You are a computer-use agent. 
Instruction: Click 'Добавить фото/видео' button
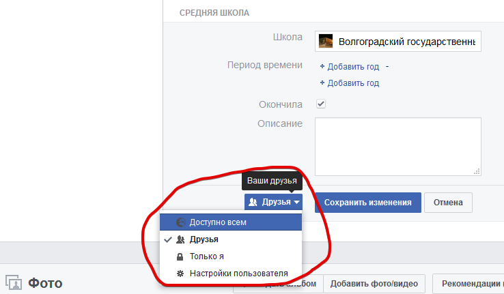[x=374, y=284]
